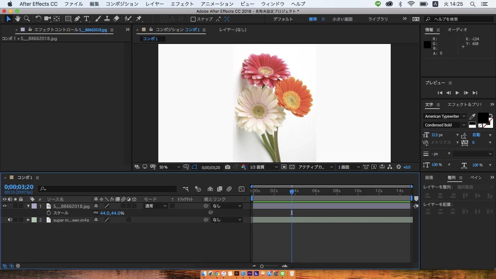Select the Puppet Pin tool
Viewport: 496px width, 279px height.
point(139,19)
